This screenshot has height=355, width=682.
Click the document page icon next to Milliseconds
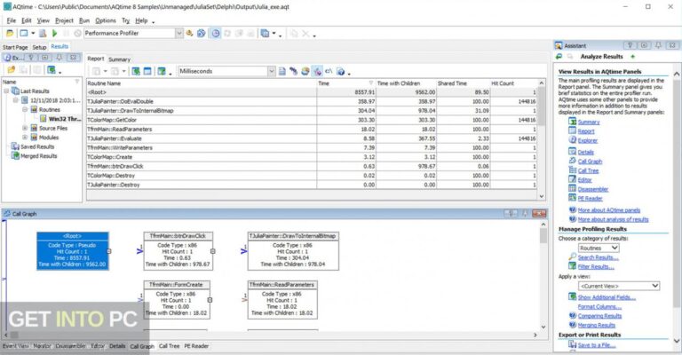click(x=282, y=71)
